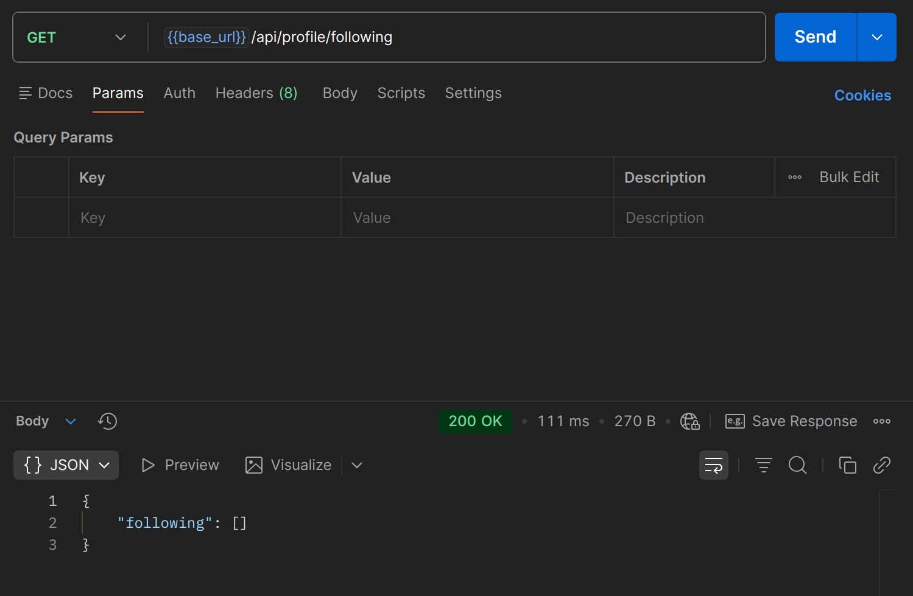Click the Preview play icon

pos(147,465)
